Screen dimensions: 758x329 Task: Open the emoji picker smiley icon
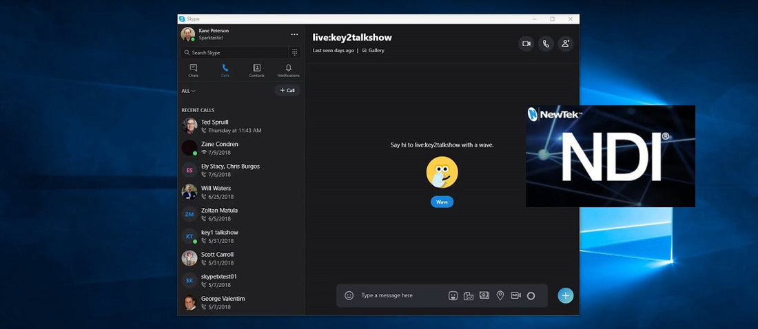pos(349,296)
